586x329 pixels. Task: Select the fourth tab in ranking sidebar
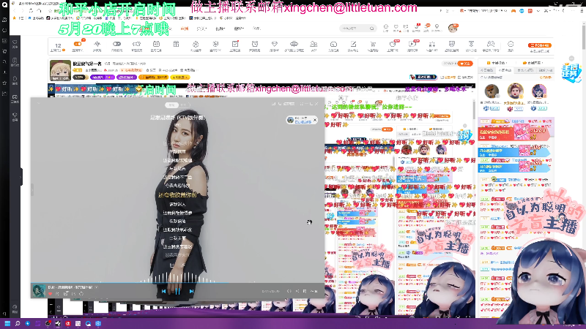545,70
